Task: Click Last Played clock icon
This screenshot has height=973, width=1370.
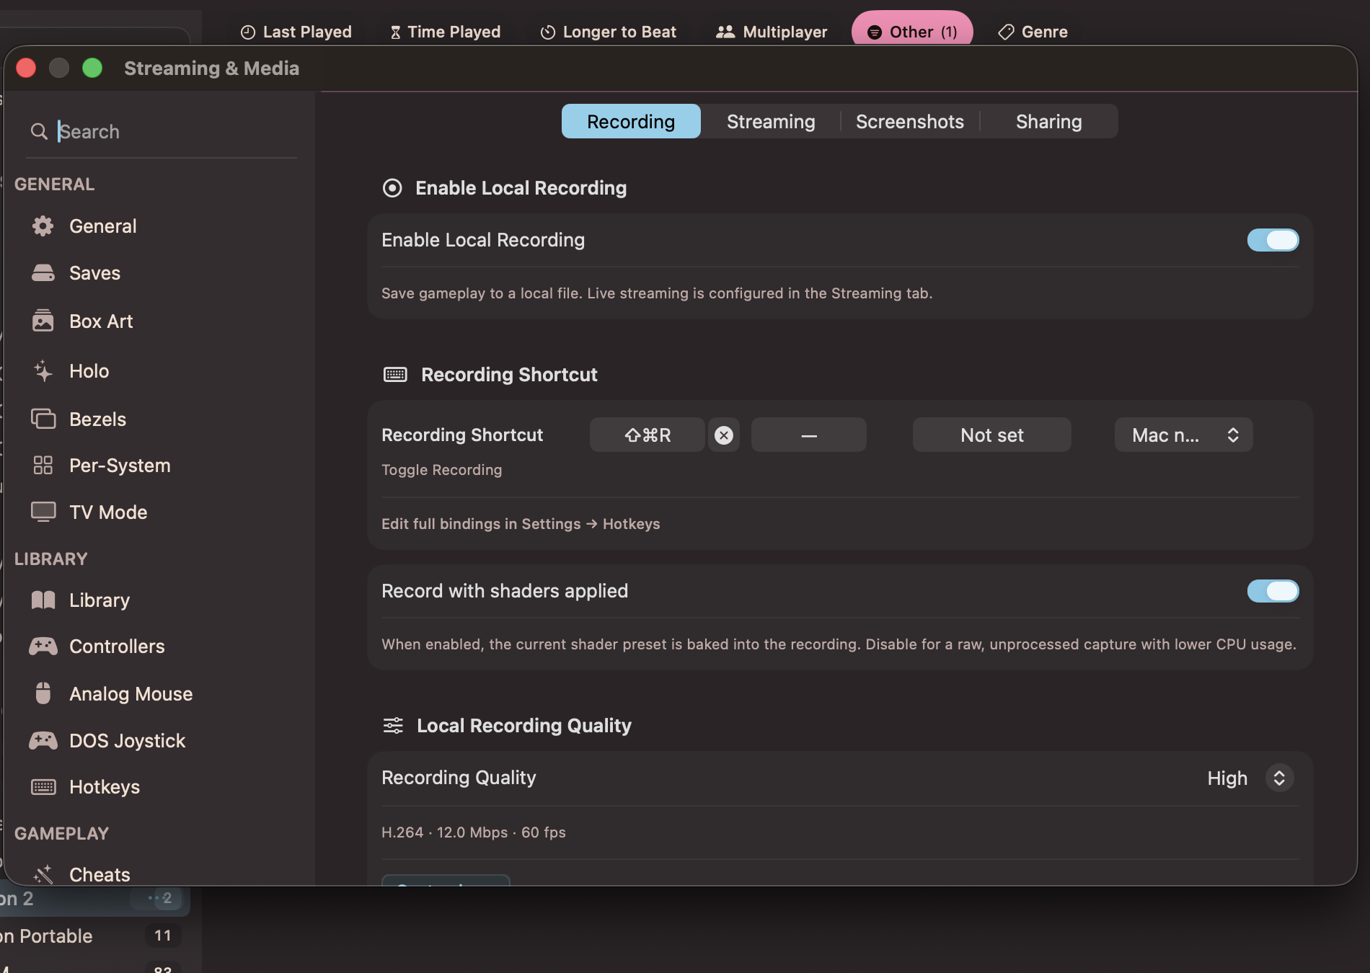Action: tap(248, 32)
